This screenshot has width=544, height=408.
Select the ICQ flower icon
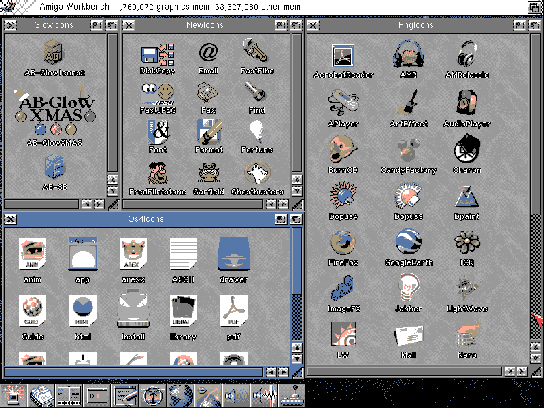467,242
